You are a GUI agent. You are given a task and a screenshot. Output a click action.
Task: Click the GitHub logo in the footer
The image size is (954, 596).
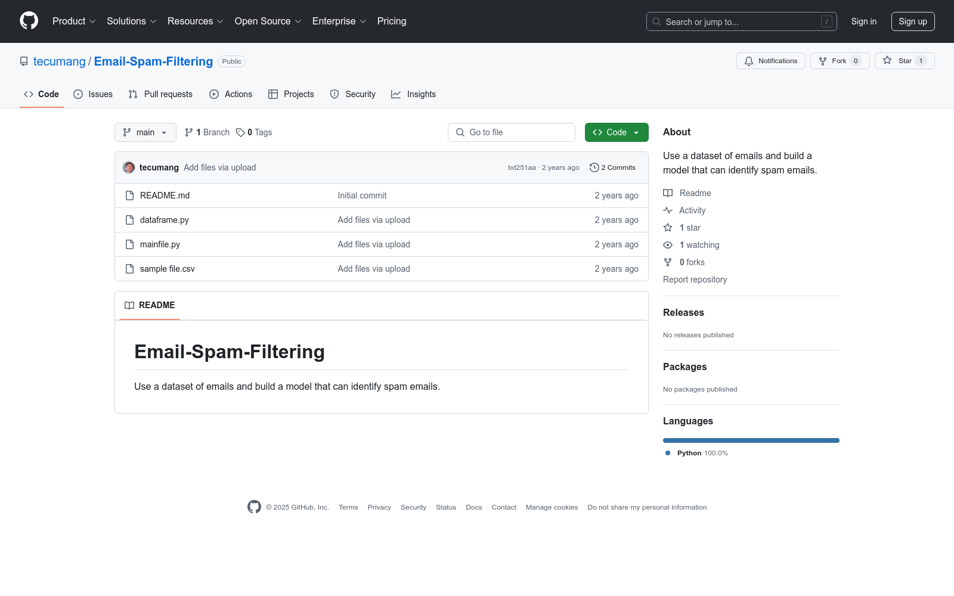(x=254, y=507)
